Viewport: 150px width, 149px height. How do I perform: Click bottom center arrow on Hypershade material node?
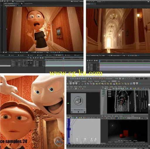point(78,112)
